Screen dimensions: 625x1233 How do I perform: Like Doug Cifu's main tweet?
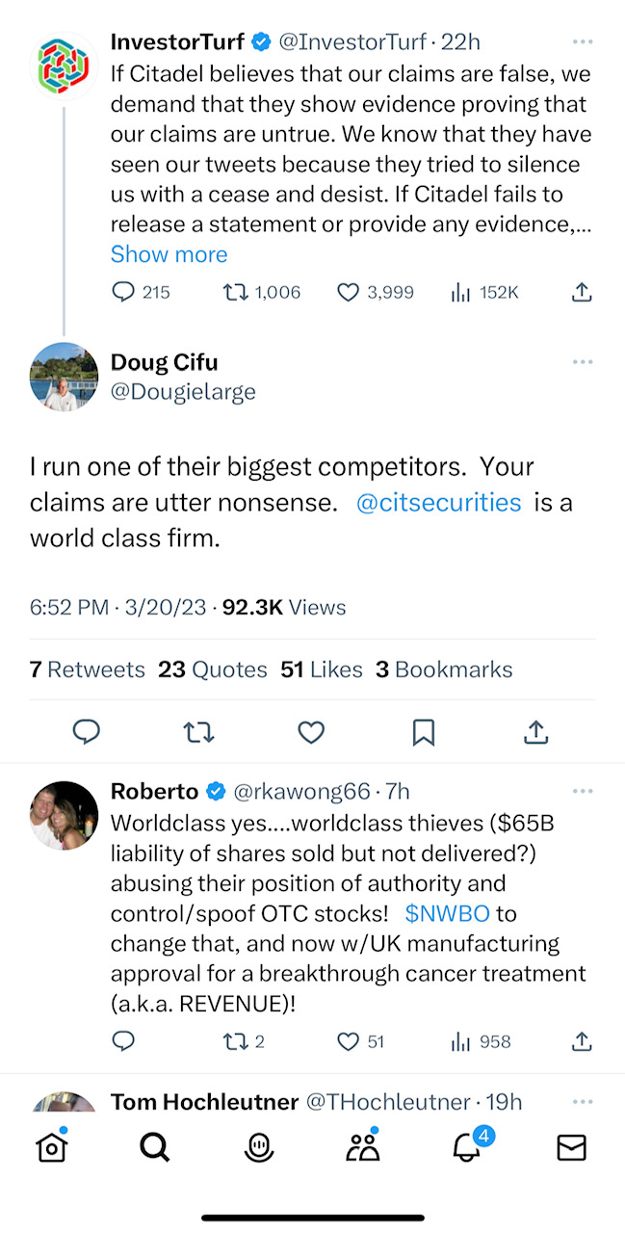click(x=311, y=733)
